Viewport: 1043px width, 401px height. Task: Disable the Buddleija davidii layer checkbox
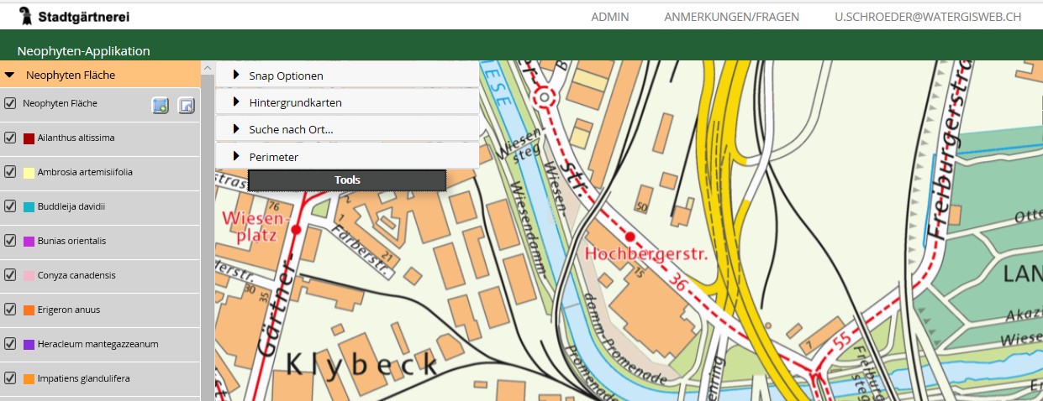[x=11, y=206]
